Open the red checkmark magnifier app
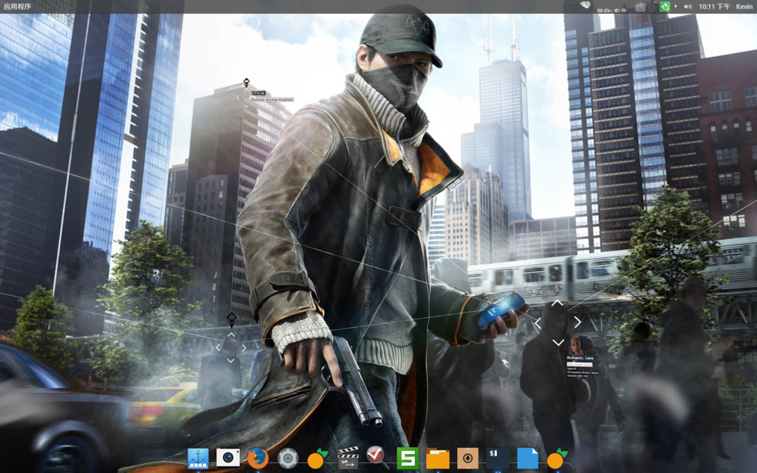The height and width of the screenshot is (473, 757). pos(377,458)
